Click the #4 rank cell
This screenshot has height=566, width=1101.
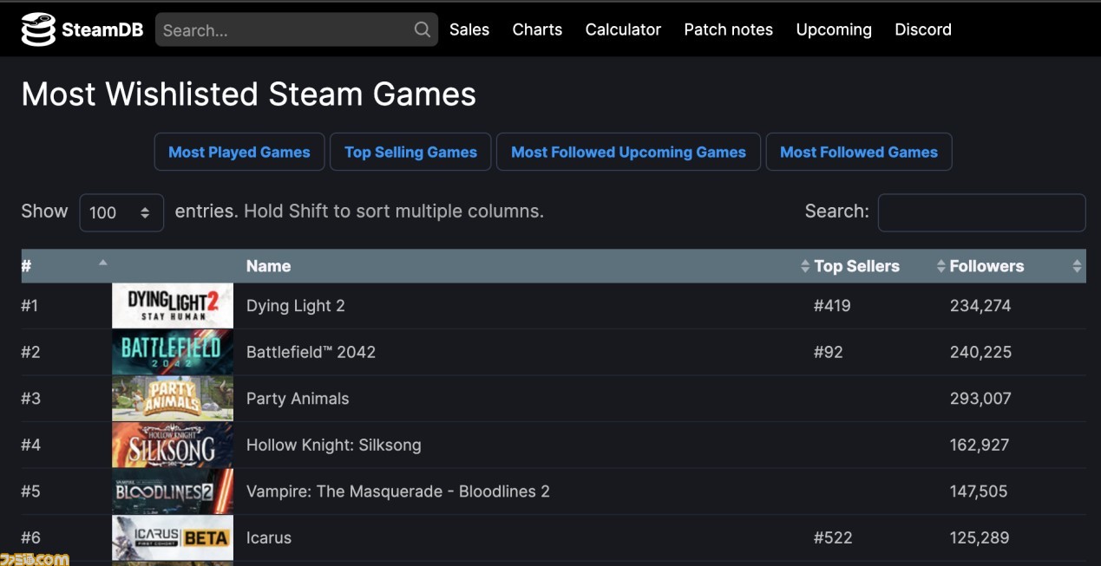click(x=30, y=445)
